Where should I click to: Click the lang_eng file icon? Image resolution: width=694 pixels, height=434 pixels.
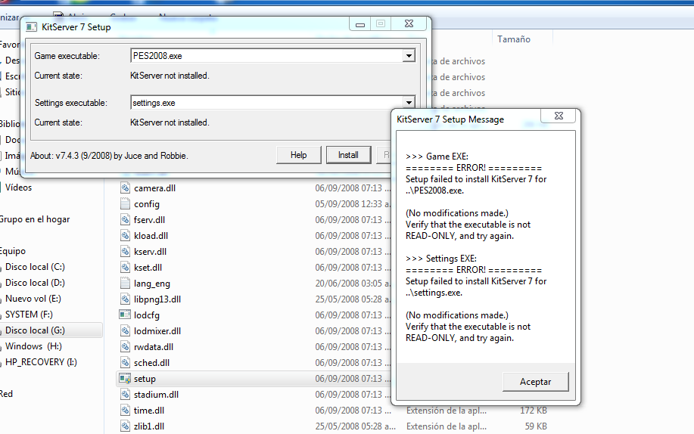point(126,283)
